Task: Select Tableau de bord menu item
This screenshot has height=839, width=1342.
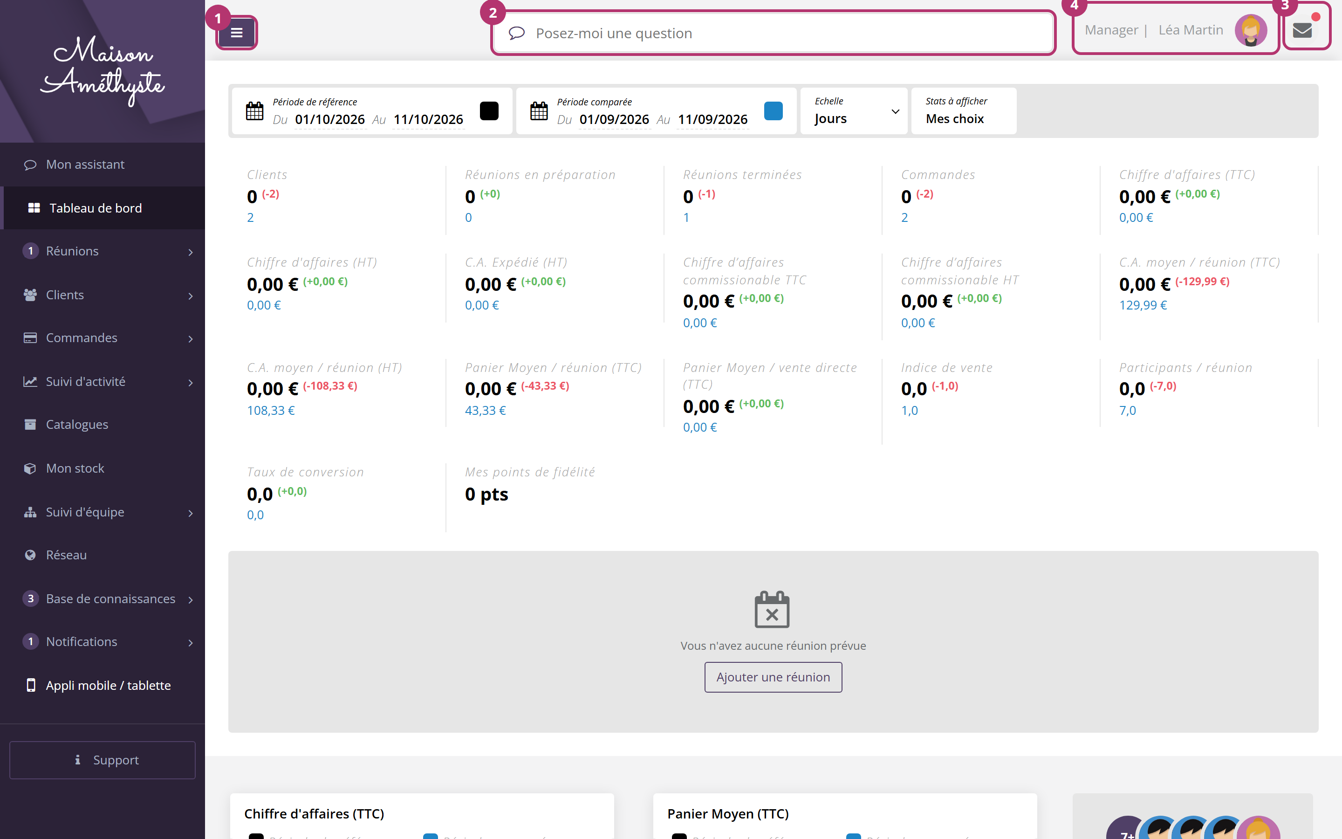Action: (103, 208)
